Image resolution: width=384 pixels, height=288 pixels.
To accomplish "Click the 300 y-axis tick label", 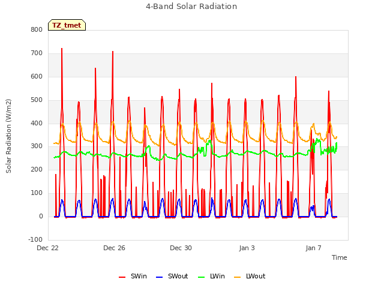I will 37,146.
